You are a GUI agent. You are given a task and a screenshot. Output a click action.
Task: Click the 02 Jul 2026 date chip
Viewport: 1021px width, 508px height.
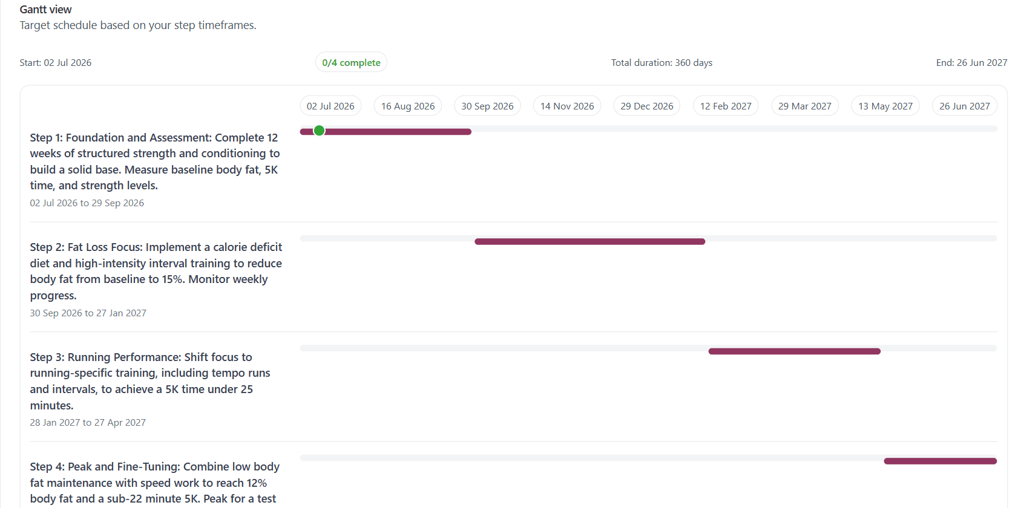coord(330,106)
